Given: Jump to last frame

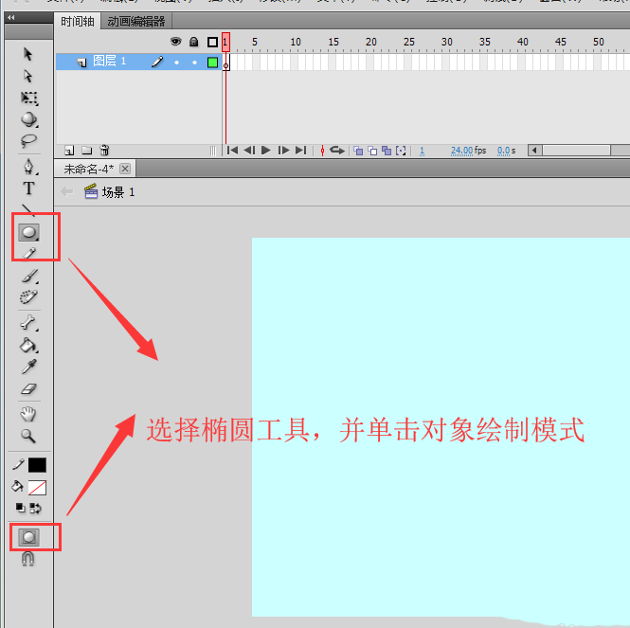Looking at the screenshot, I should tap(300, 151).
